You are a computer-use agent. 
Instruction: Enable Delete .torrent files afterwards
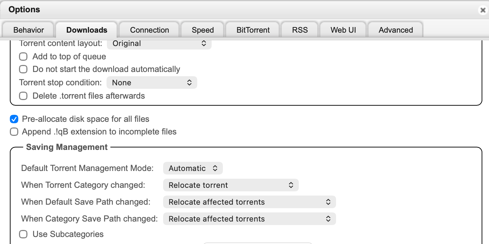[23, 96]
